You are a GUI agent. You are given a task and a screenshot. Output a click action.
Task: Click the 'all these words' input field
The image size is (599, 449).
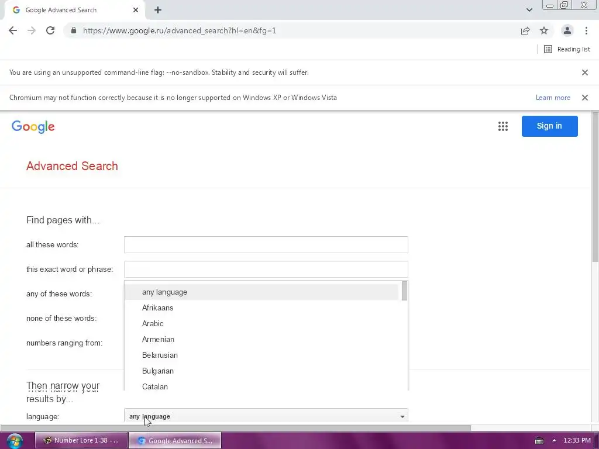[x=266, y=244]
